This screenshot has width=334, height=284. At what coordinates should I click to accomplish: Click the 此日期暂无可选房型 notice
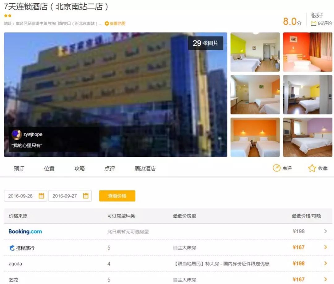click(x=128, y=232)
